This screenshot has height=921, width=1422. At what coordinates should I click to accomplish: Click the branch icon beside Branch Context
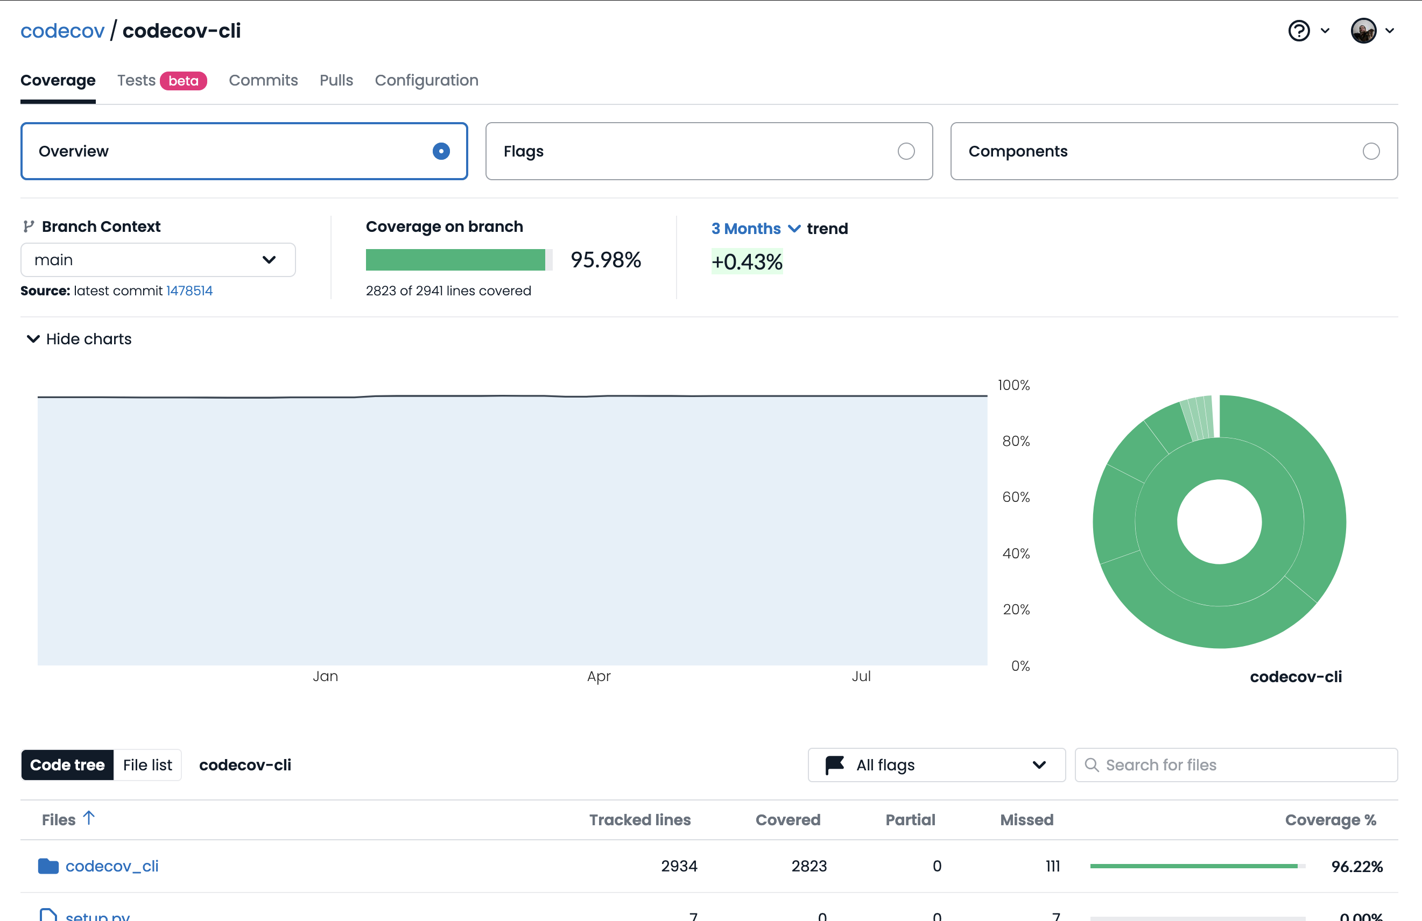point(28,226)
